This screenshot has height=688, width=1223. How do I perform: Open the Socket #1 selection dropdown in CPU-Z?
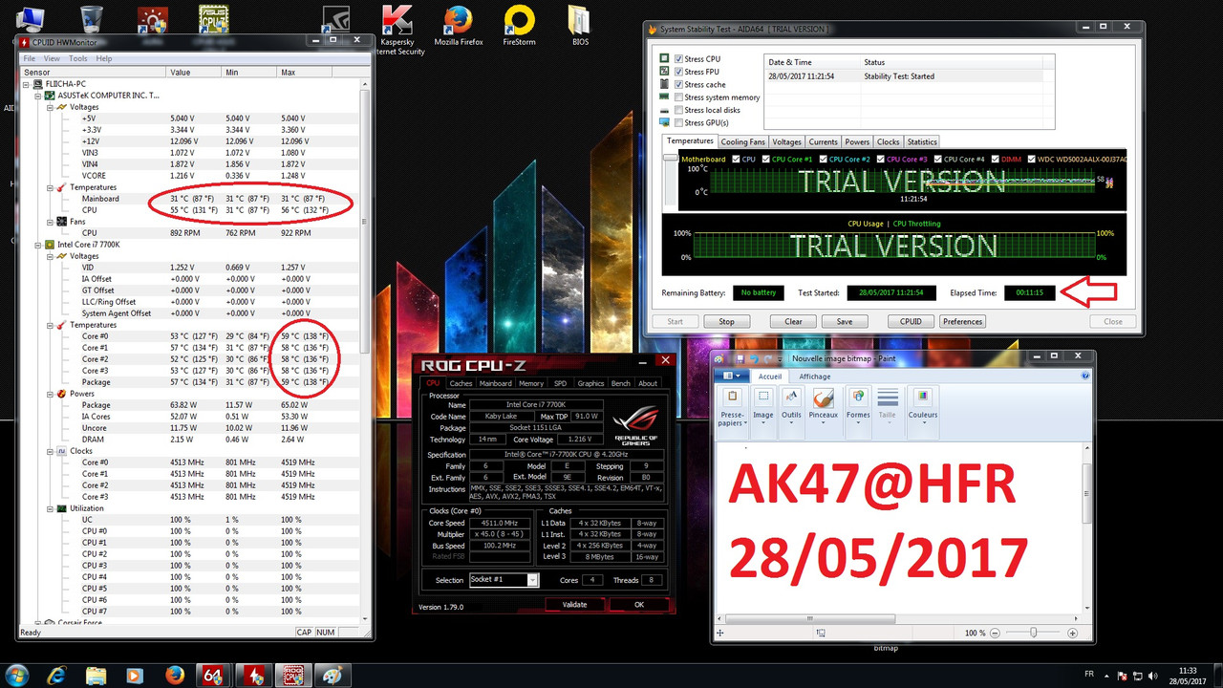530,579
